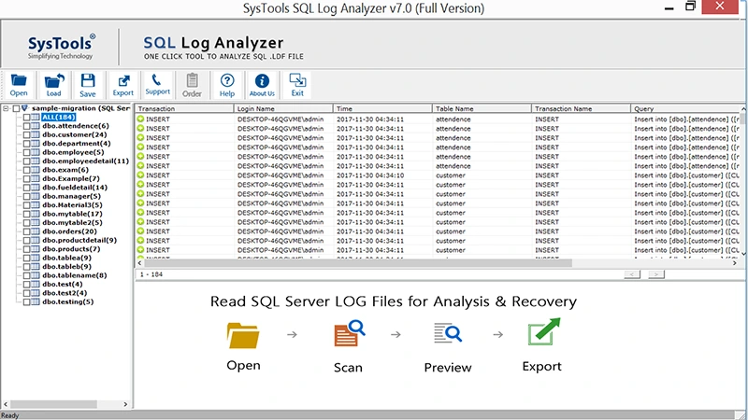Viewport: 748px width, 420px height.
Task: Check the dbo.mytable(17) checkbox
Action: tap(27, 214)
